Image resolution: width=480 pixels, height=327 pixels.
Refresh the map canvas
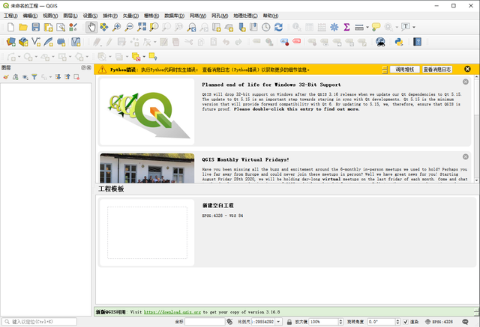[x=278, y=27]
